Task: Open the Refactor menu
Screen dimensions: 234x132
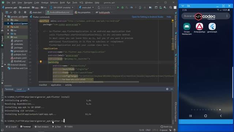Action: point(54,3)
